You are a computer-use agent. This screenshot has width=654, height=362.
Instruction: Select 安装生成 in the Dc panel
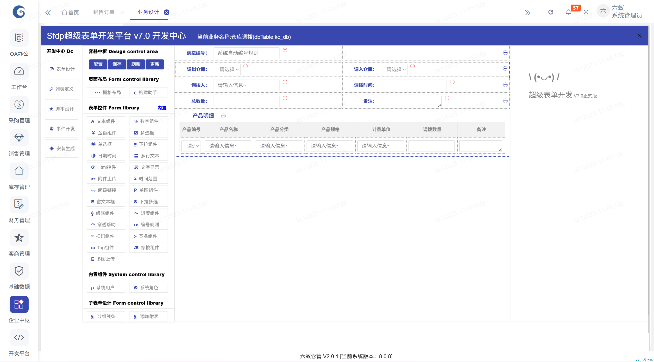point(61,148)
